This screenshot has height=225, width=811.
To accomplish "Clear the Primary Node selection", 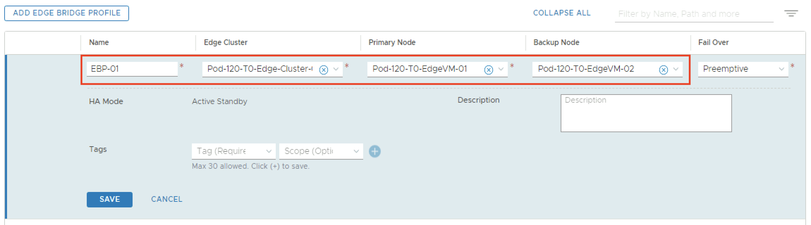I will (488, 70).
